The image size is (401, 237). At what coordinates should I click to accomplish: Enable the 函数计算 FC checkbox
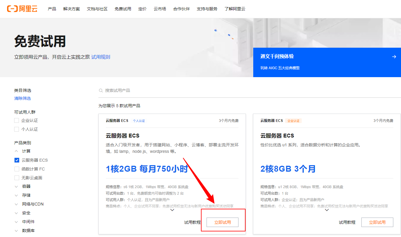tap(16, 169)
